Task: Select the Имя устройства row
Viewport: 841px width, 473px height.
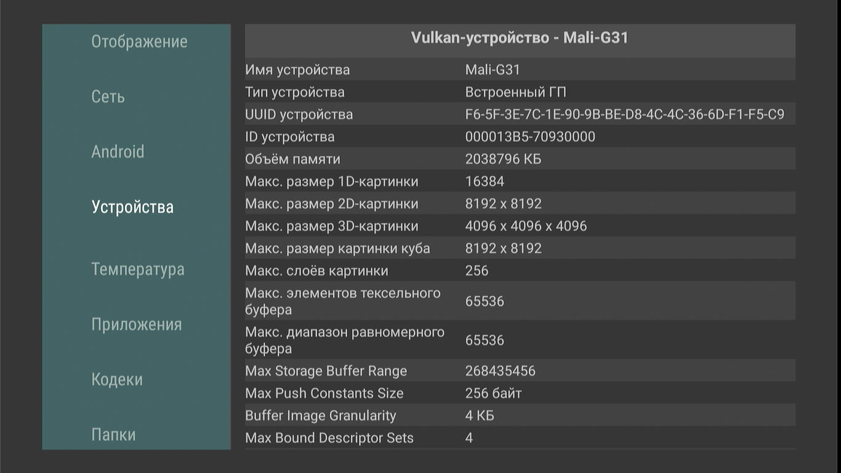Action: (x=520, y=70)
